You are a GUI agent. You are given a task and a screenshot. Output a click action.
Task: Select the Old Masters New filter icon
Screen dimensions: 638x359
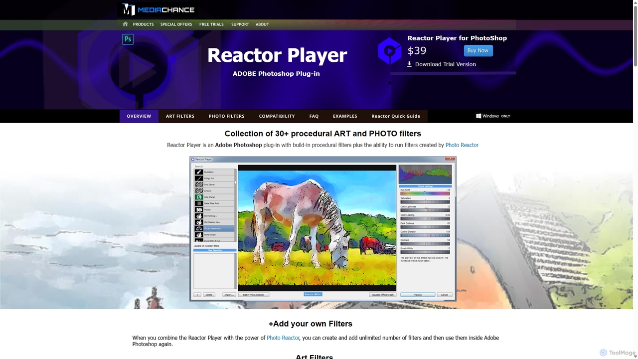click(x=199, y=222)
